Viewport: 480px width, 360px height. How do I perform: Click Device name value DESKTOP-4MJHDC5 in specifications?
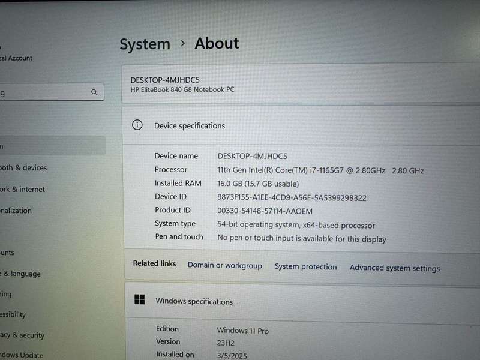point(253,156)
